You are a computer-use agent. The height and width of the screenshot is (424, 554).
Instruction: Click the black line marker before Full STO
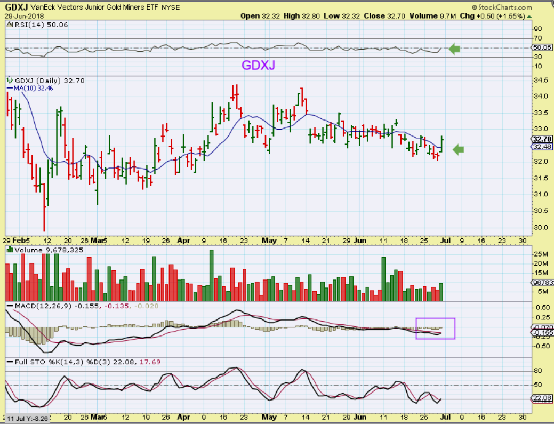click(x=10, y=362)
